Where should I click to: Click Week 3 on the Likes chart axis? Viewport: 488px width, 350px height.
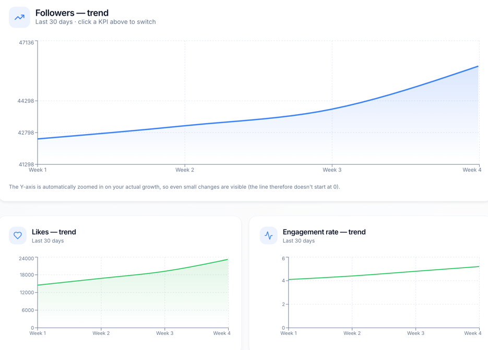coord(164,333)
